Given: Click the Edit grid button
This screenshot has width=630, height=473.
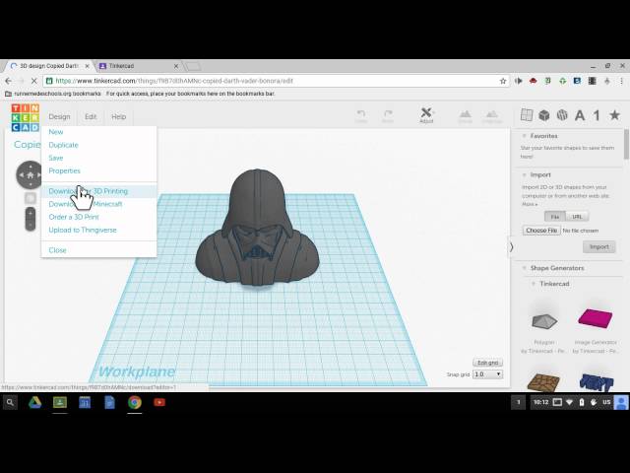Looking at the screenshot, I should pyautogui.click(x=488, y=363).
